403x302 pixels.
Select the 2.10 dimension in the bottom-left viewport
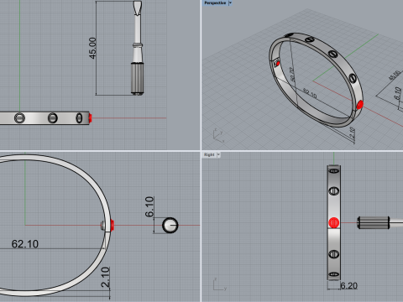[105, 277]
